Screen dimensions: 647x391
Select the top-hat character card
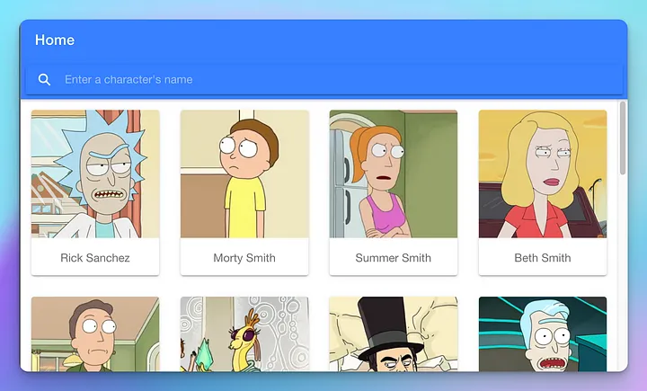pyautogui.click(x=394, y=334)
